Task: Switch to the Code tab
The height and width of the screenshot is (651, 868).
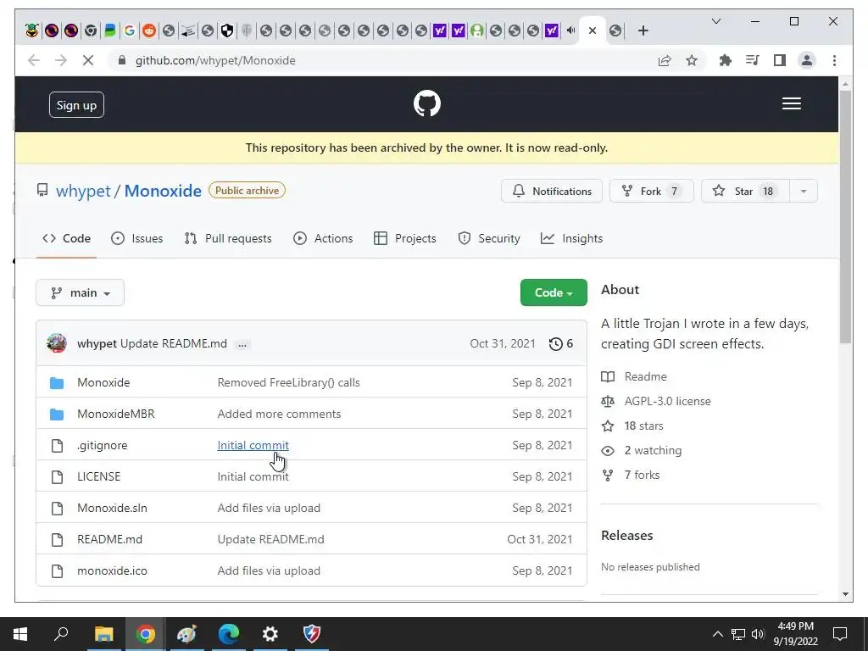Action: pos(66,238)
